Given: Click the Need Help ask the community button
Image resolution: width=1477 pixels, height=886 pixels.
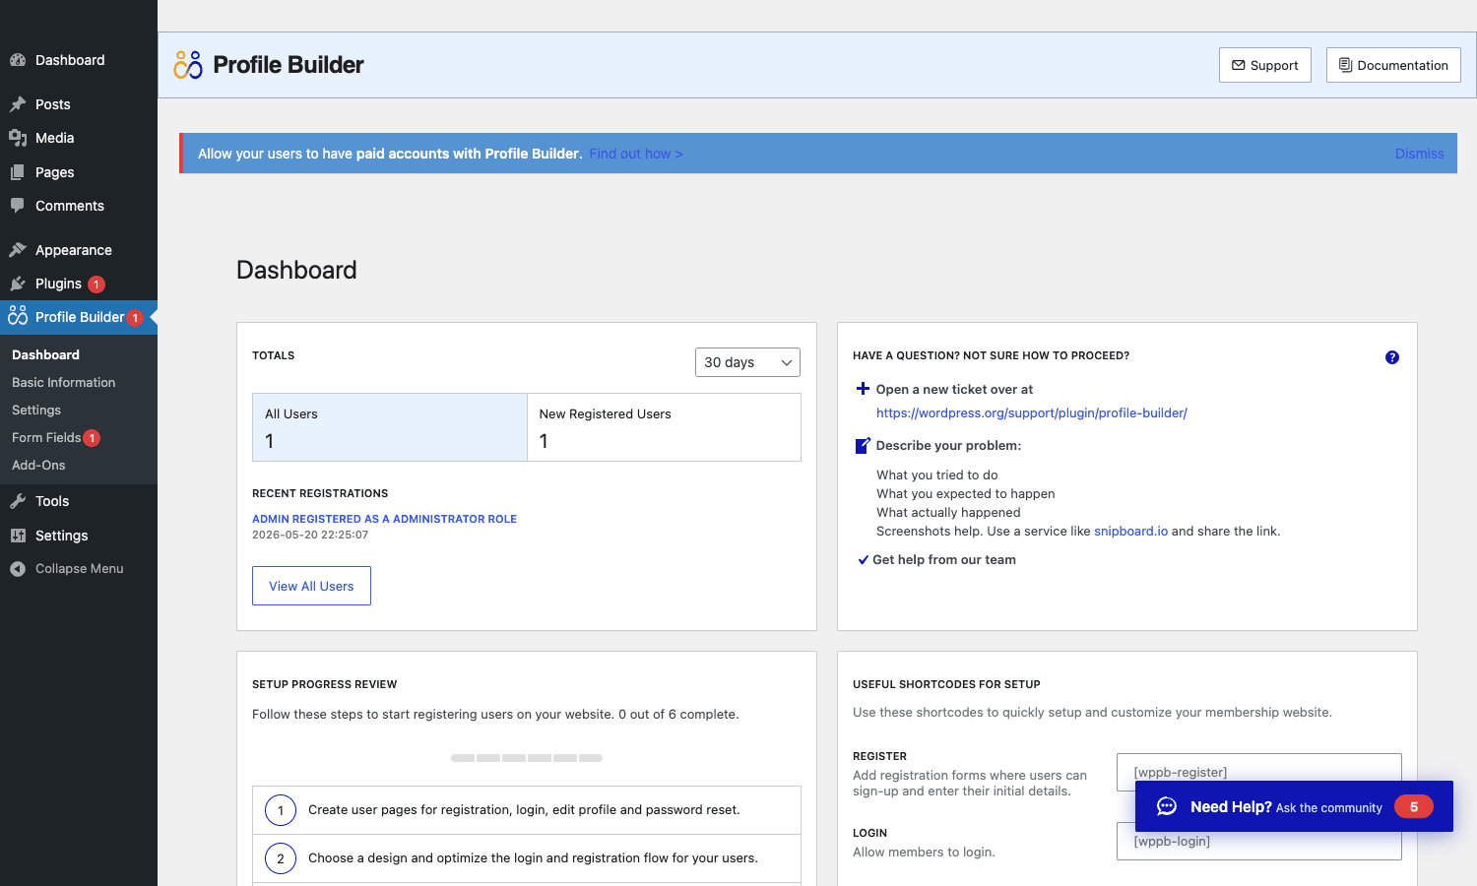Looking at the screenshot, I should 1294,806.
